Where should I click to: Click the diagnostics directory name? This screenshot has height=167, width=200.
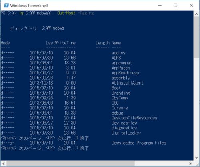(x=124, y=128)
